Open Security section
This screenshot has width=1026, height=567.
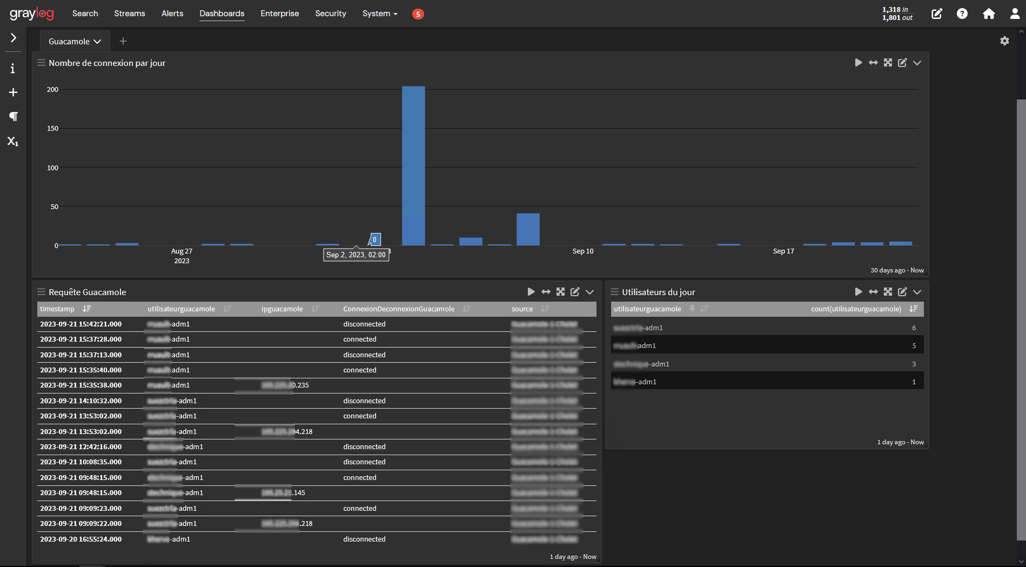331,14
